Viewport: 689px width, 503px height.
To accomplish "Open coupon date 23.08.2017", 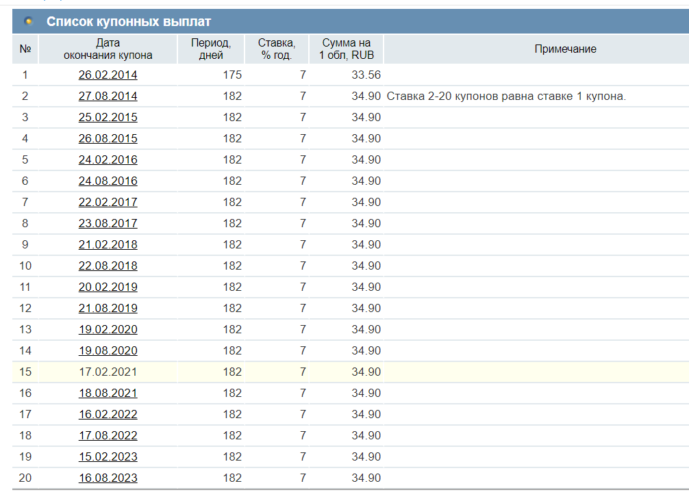I will point(108,223).
